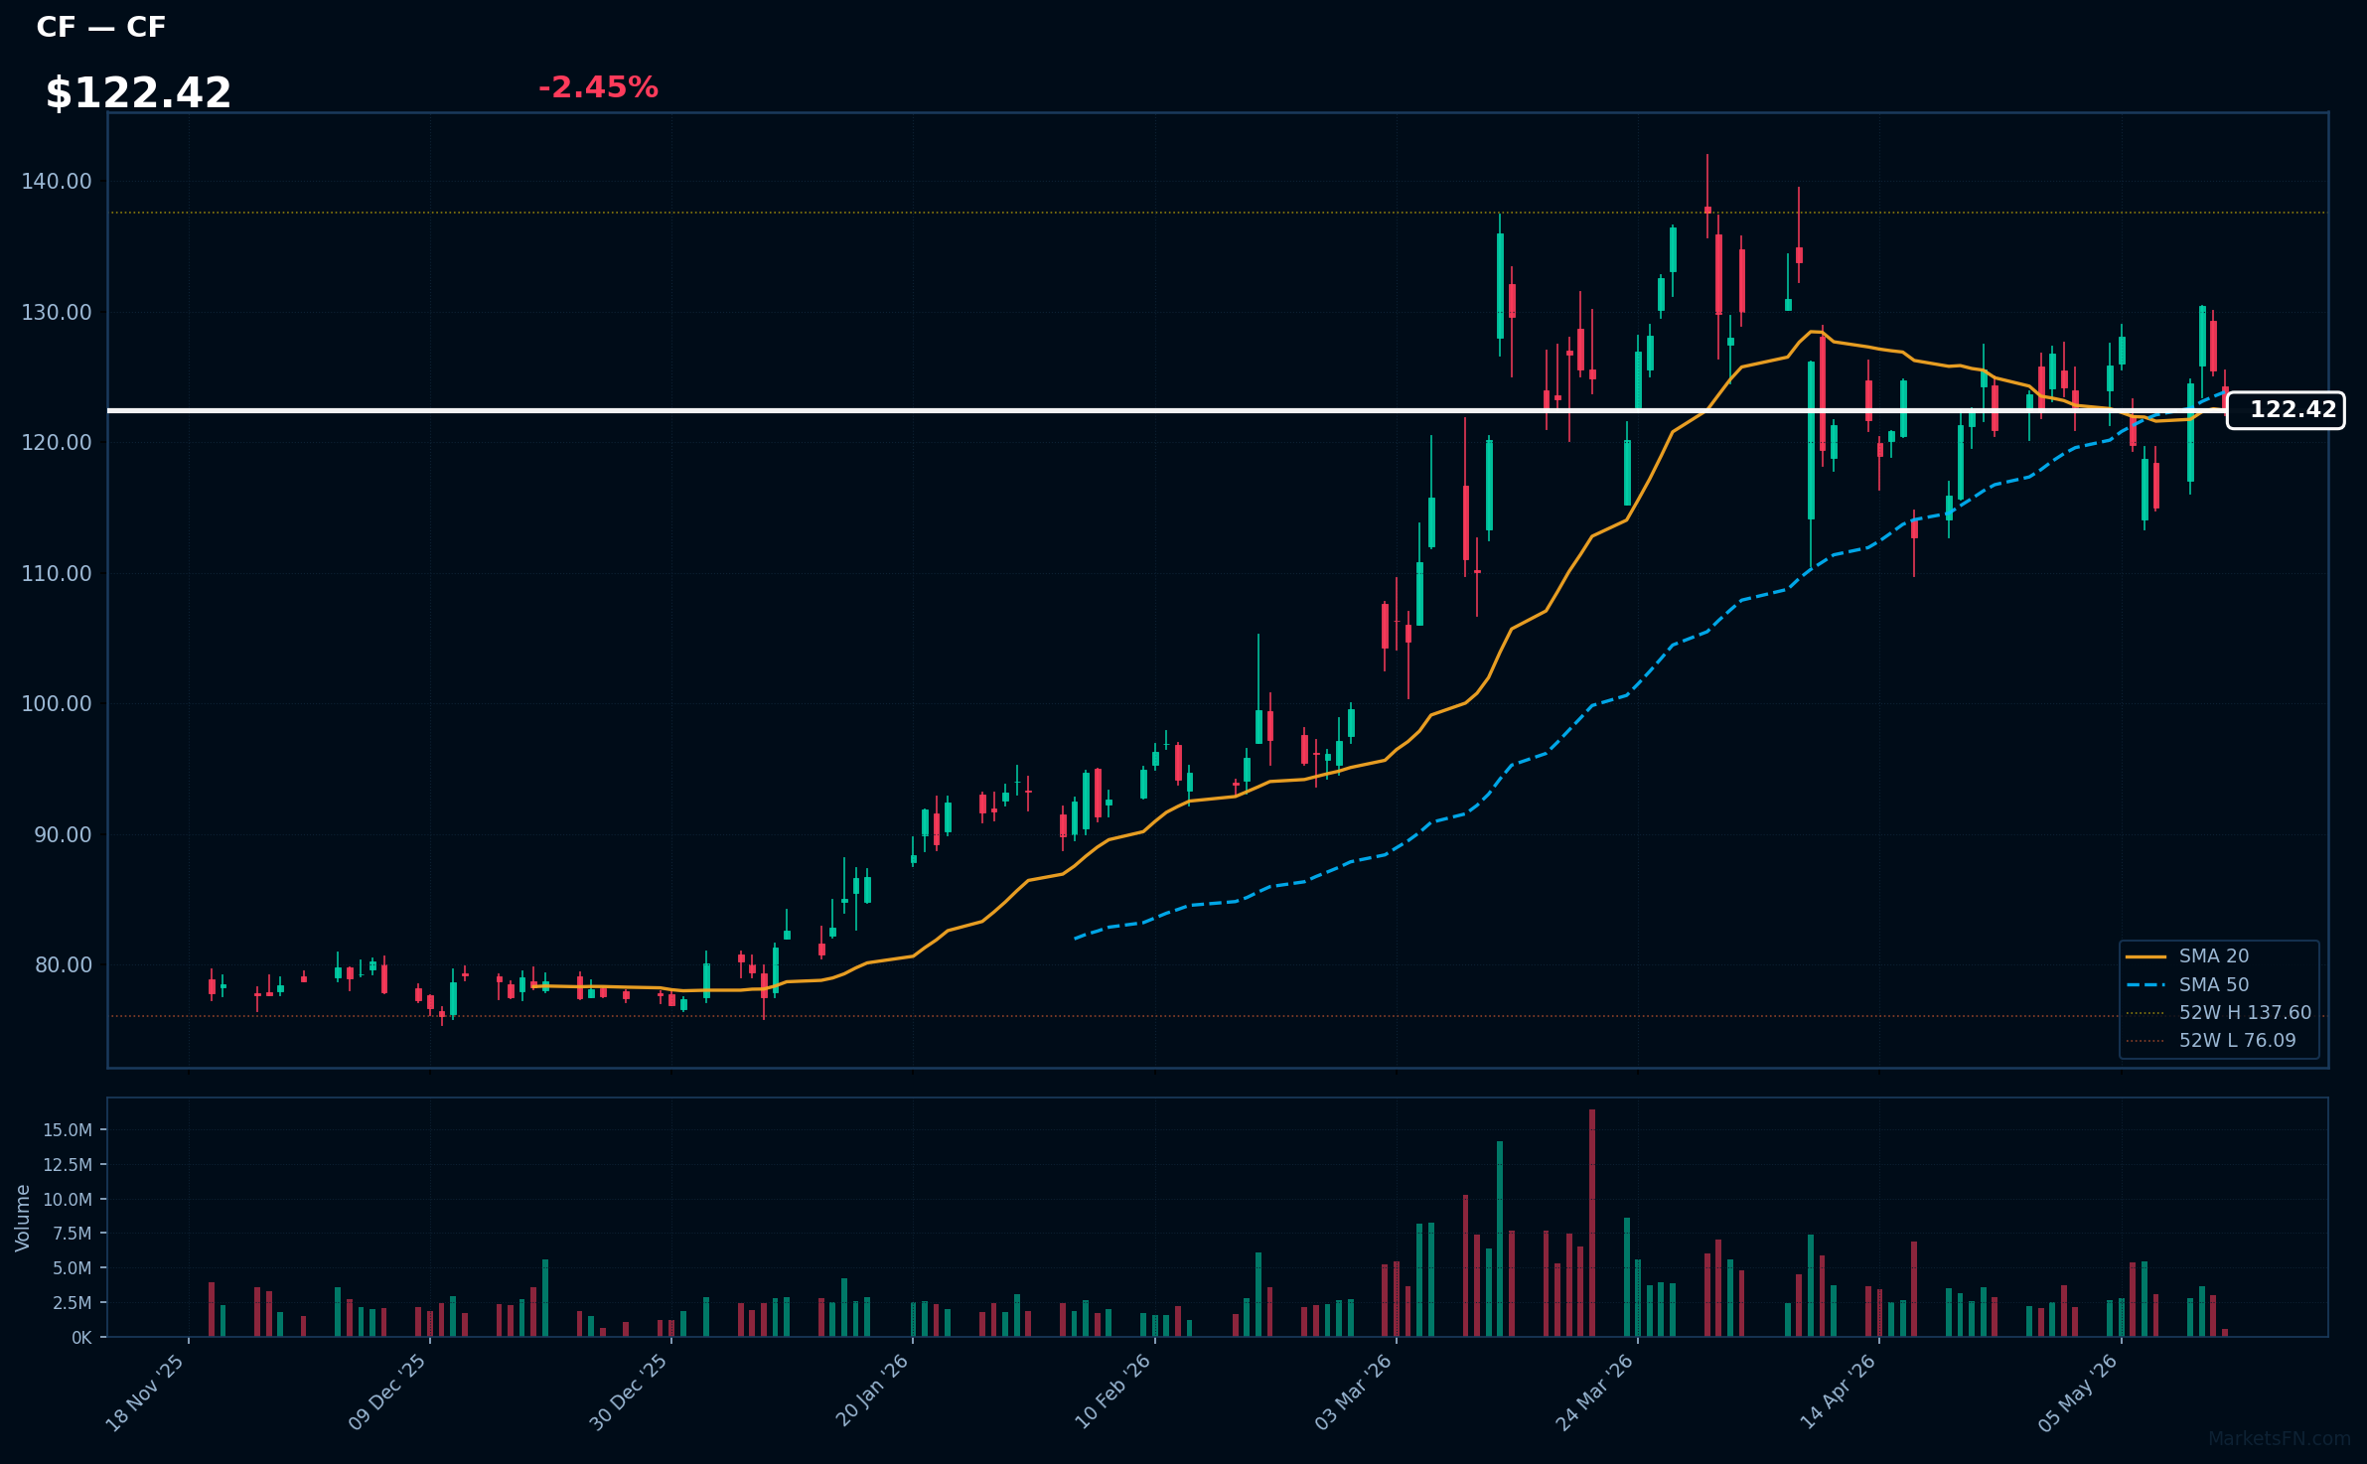Click the 90.00 price axis label
Screen dimensions: 2367x1464
pyautogui.click(x=62, y=835)
